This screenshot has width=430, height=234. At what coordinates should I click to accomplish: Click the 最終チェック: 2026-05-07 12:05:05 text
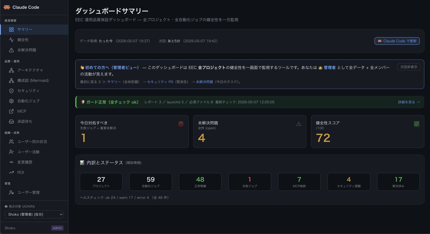(x=245, y=102)
